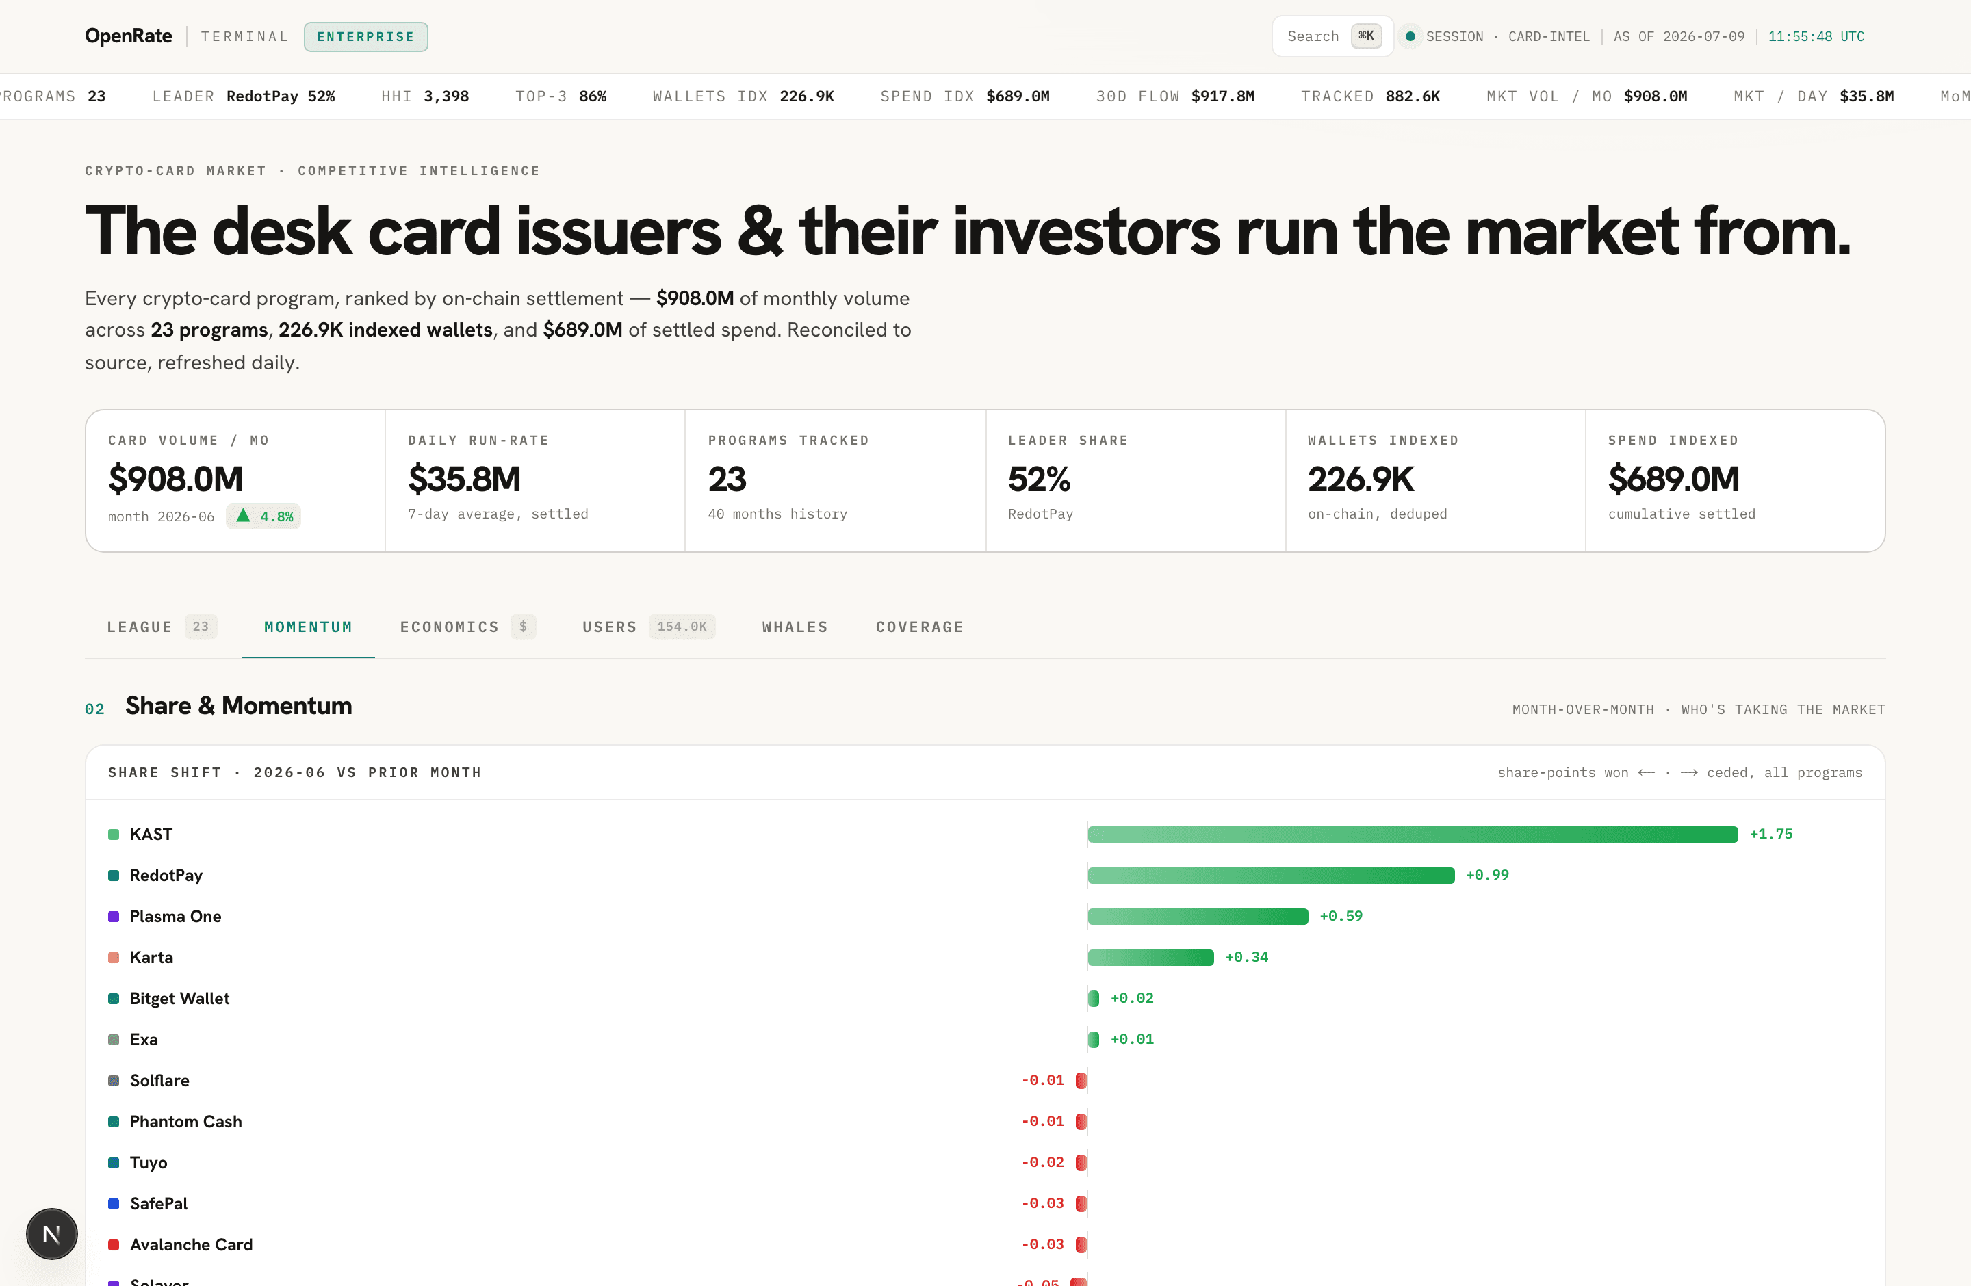Click the Exa +0.01 bar

click(1093, 1039)
